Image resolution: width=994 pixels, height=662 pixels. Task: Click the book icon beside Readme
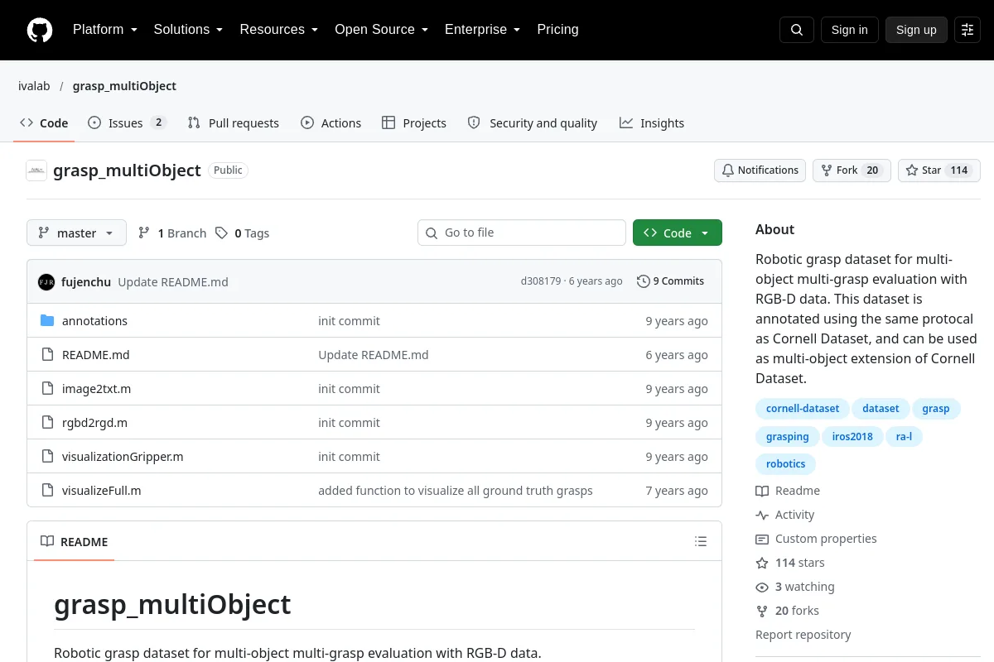[x=762, y=491]
